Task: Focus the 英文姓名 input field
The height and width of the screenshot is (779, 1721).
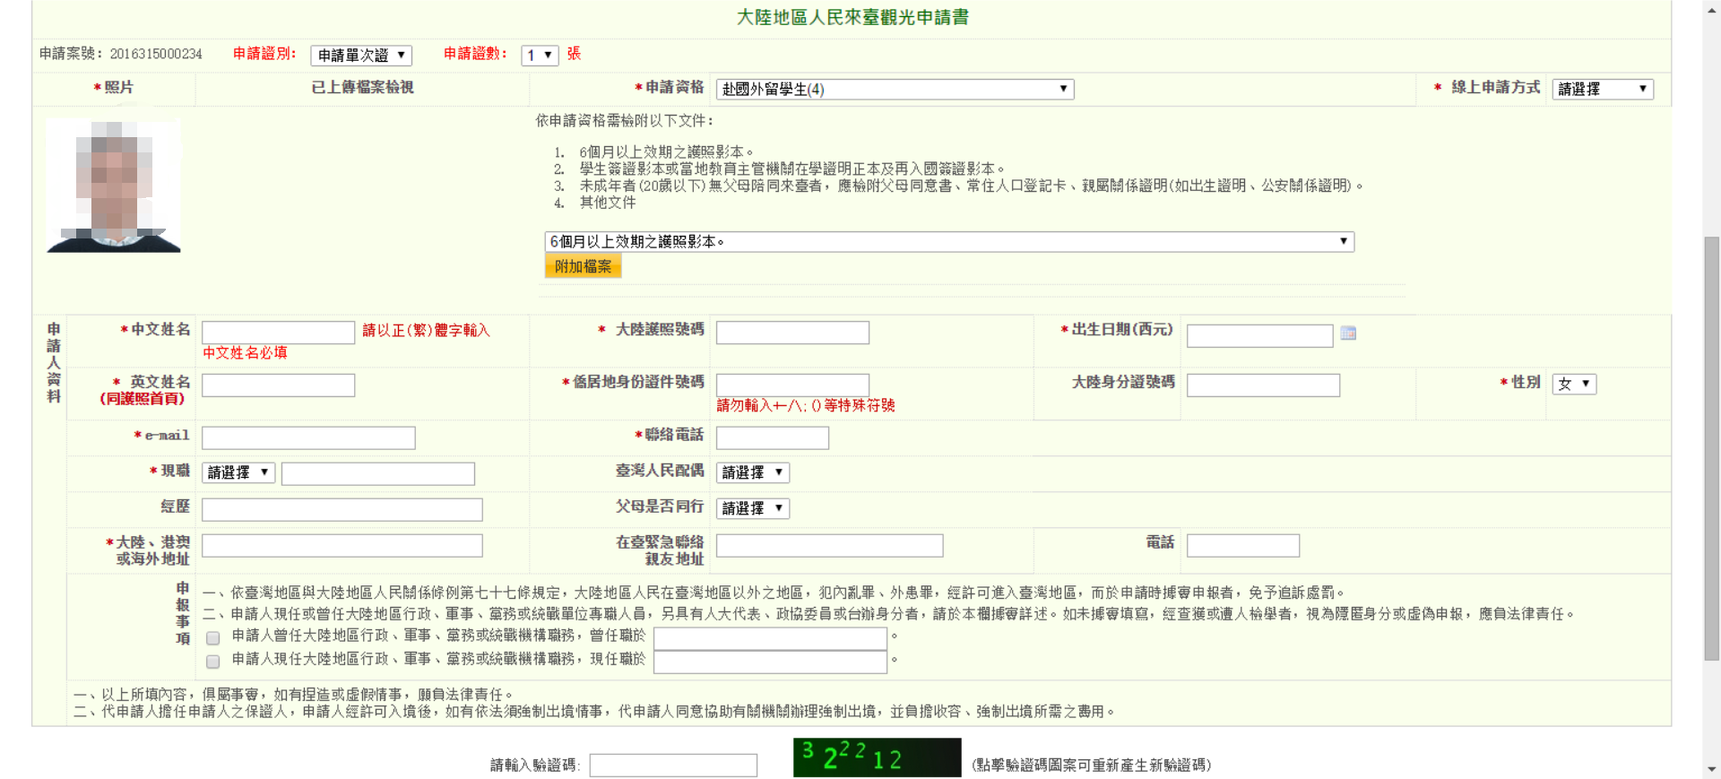Action: pos(278,385)
